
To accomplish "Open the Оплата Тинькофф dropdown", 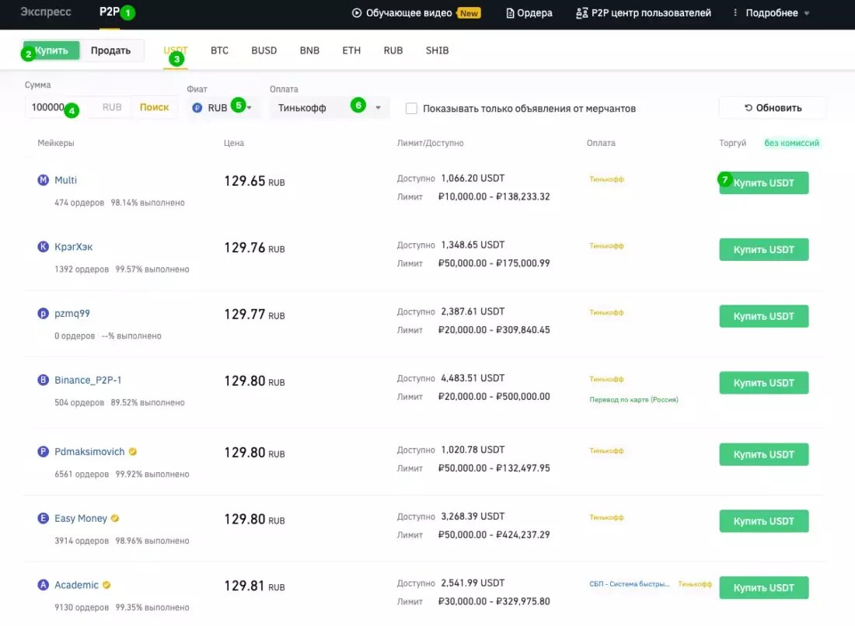I will coord(329,108).
